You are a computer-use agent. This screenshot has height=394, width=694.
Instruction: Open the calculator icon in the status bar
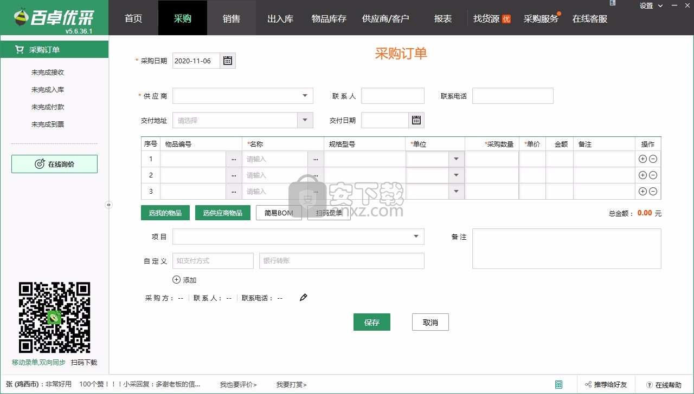coord(558,385)
